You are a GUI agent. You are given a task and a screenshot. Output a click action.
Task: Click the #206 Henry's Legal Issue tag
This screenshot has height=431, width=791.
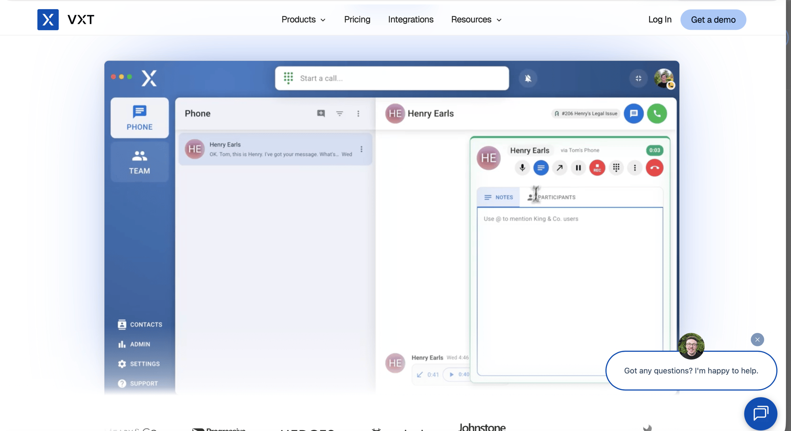click(586, 114)
